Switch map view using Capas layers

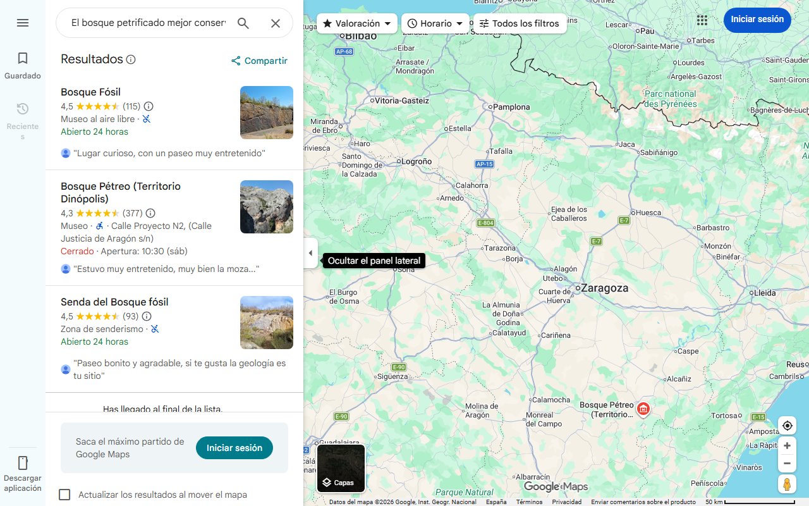(x=341, y=469)
